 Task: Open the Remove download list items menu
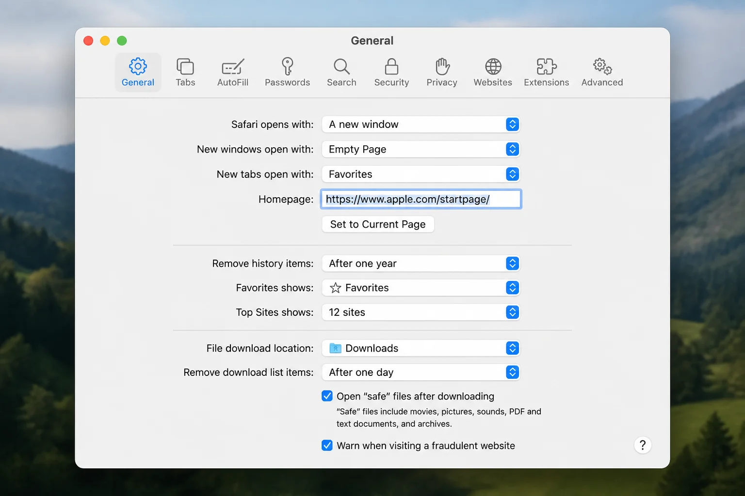(421, 372)
